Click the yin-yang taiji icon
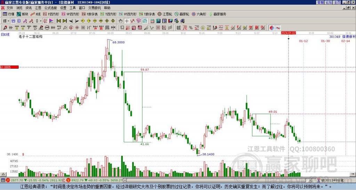Image resolution: width=356 pixels, height=190 pixels. click(x=272, y=28)
